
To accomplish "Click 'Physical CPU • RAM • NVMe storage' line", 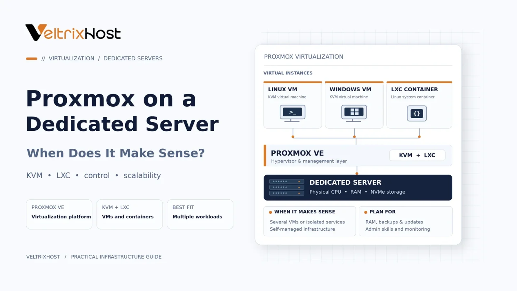I will point(357,192).
